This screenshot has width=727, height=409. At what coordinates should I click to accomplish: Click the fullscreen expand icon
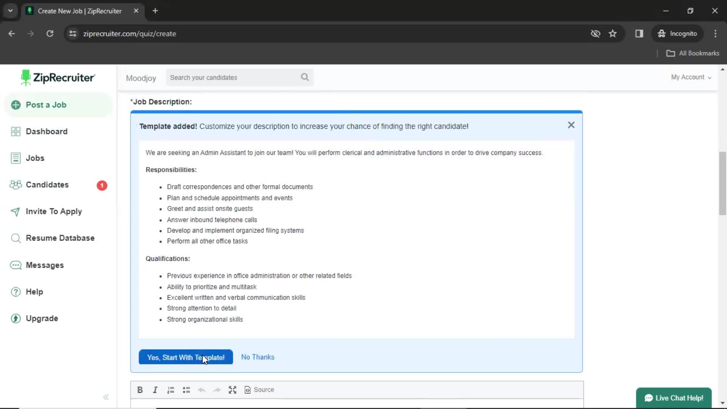pyautogui.click(x=232, y=389)
